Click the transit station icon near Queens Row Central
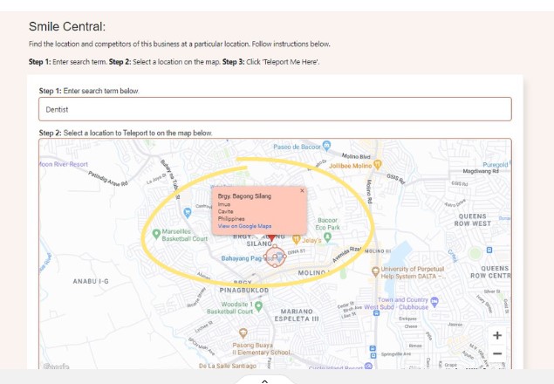Screen dimensions: 554x384 489,250
